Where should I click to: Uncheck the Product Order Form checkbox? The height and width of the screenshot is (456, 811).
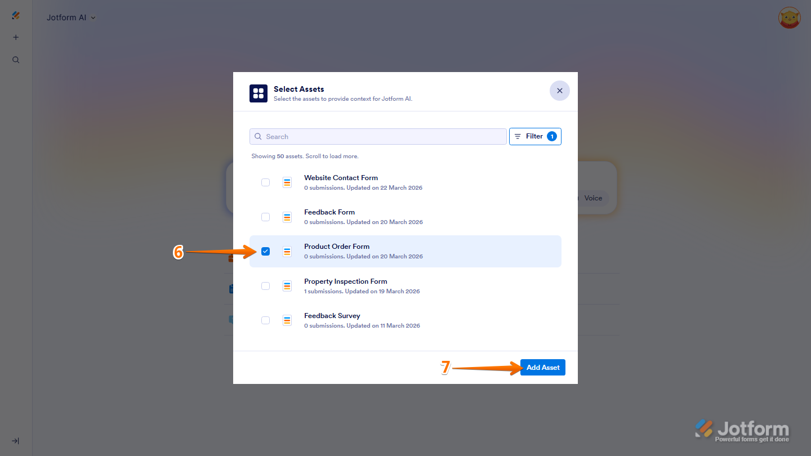coord(265,251)
